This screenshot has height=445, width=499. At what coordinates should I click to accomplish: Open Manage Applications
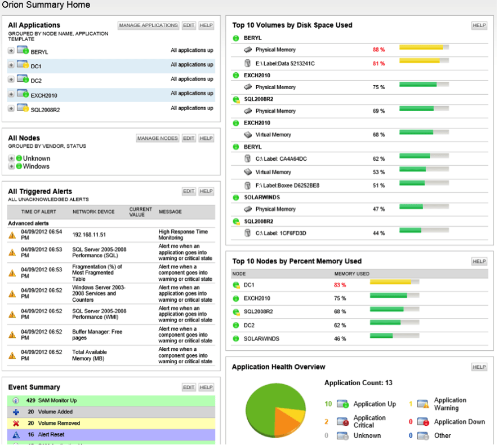click(148, 25)
